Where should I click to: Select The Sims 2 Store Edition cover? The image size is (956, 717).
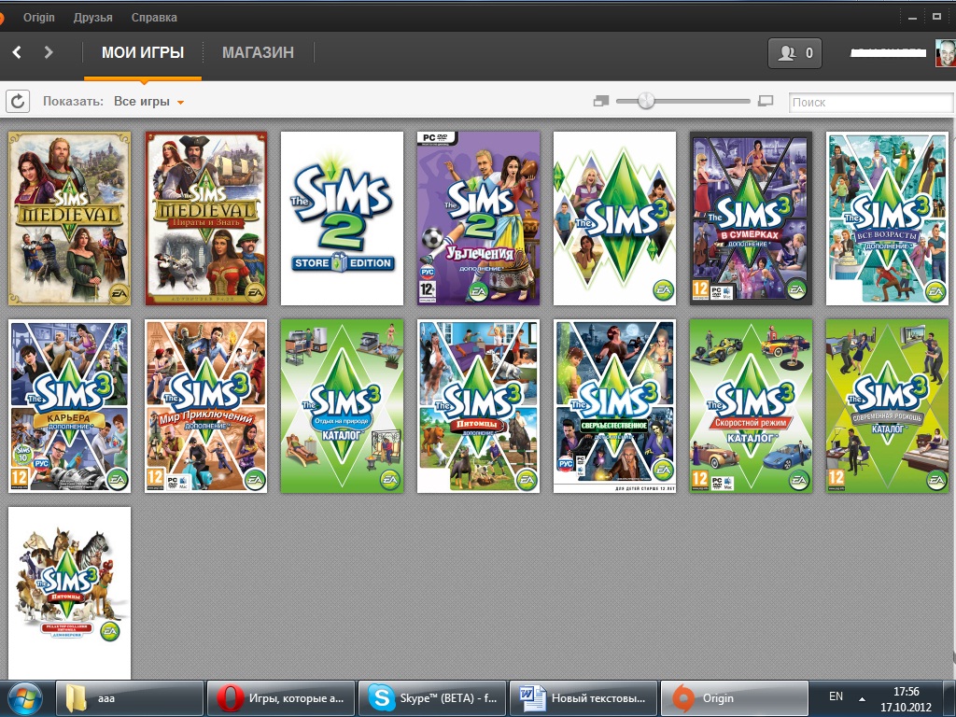[342, 218]
